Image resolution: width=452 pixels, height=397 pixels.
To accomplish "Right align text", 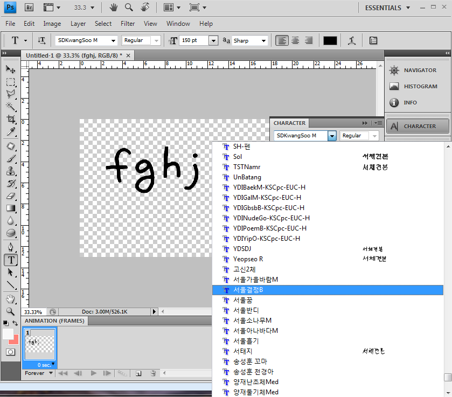I will [x=309, y=40].
